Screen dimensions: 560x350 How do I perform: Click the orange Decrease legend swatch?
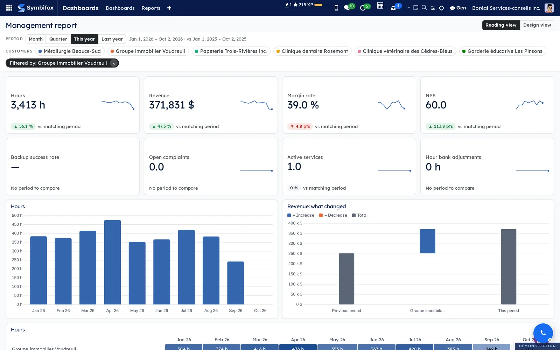tap(321, 215)
